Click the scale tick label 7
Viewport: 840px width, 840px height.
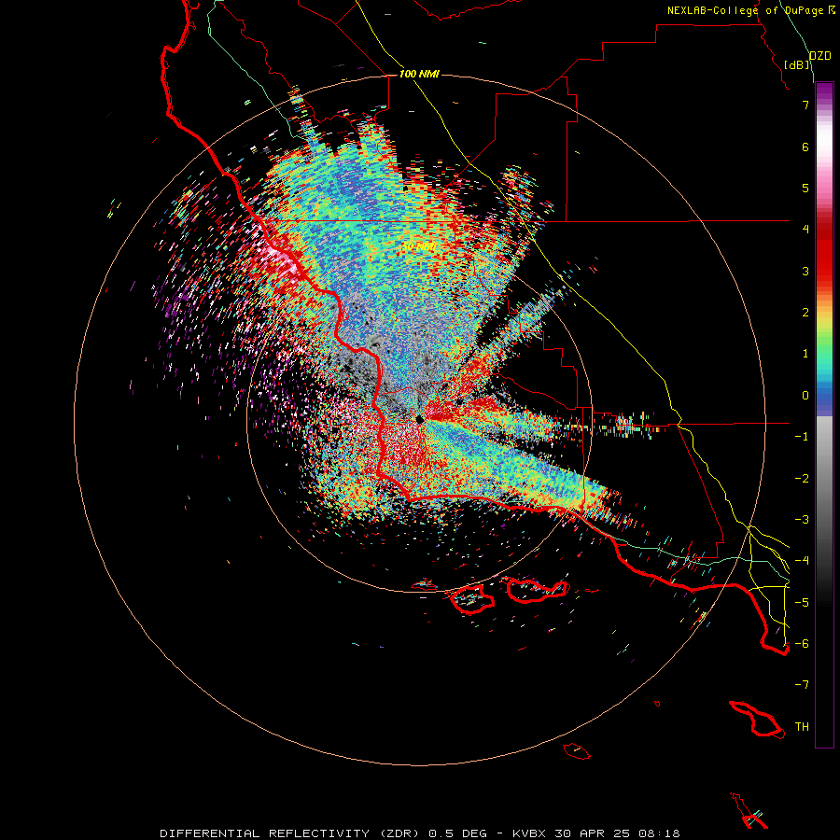805,105
